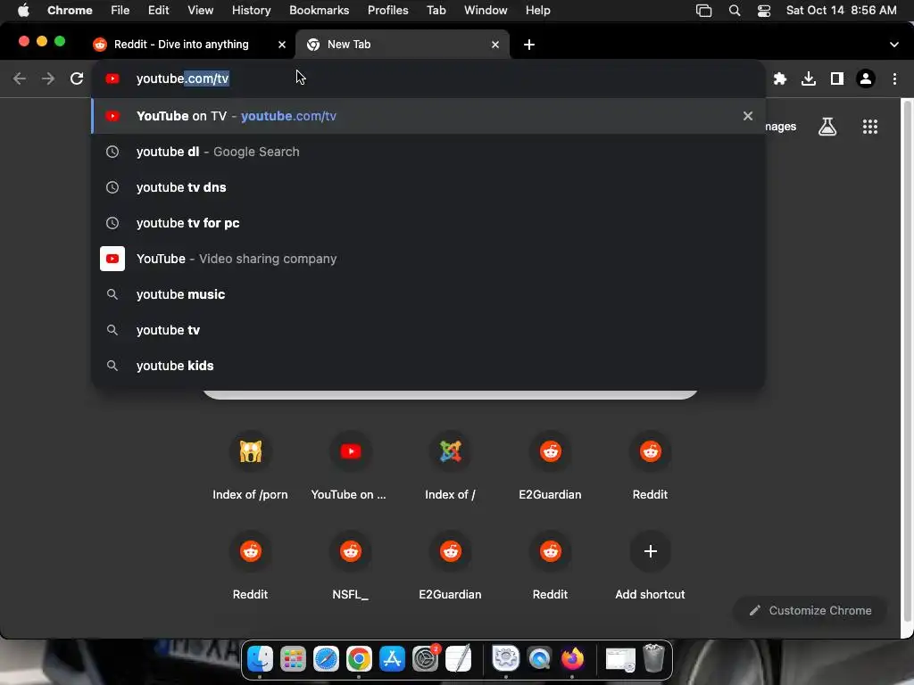Select the 'youtube tv for pc' suggestion

coord(428,223)
